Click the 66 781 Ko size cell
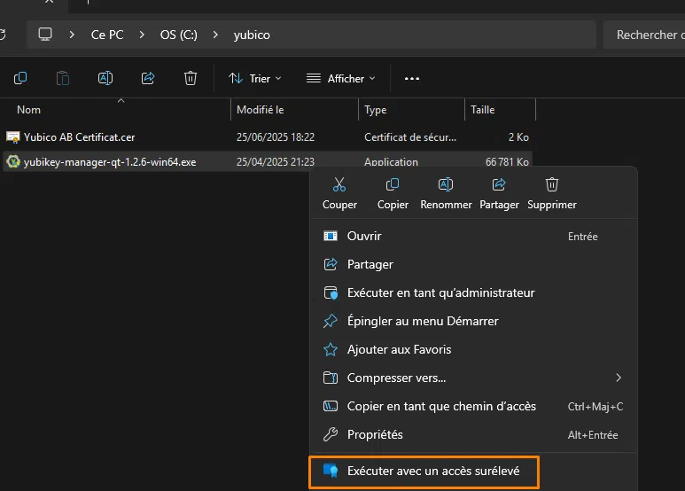 pyautogui.click(x=507, y=162)
